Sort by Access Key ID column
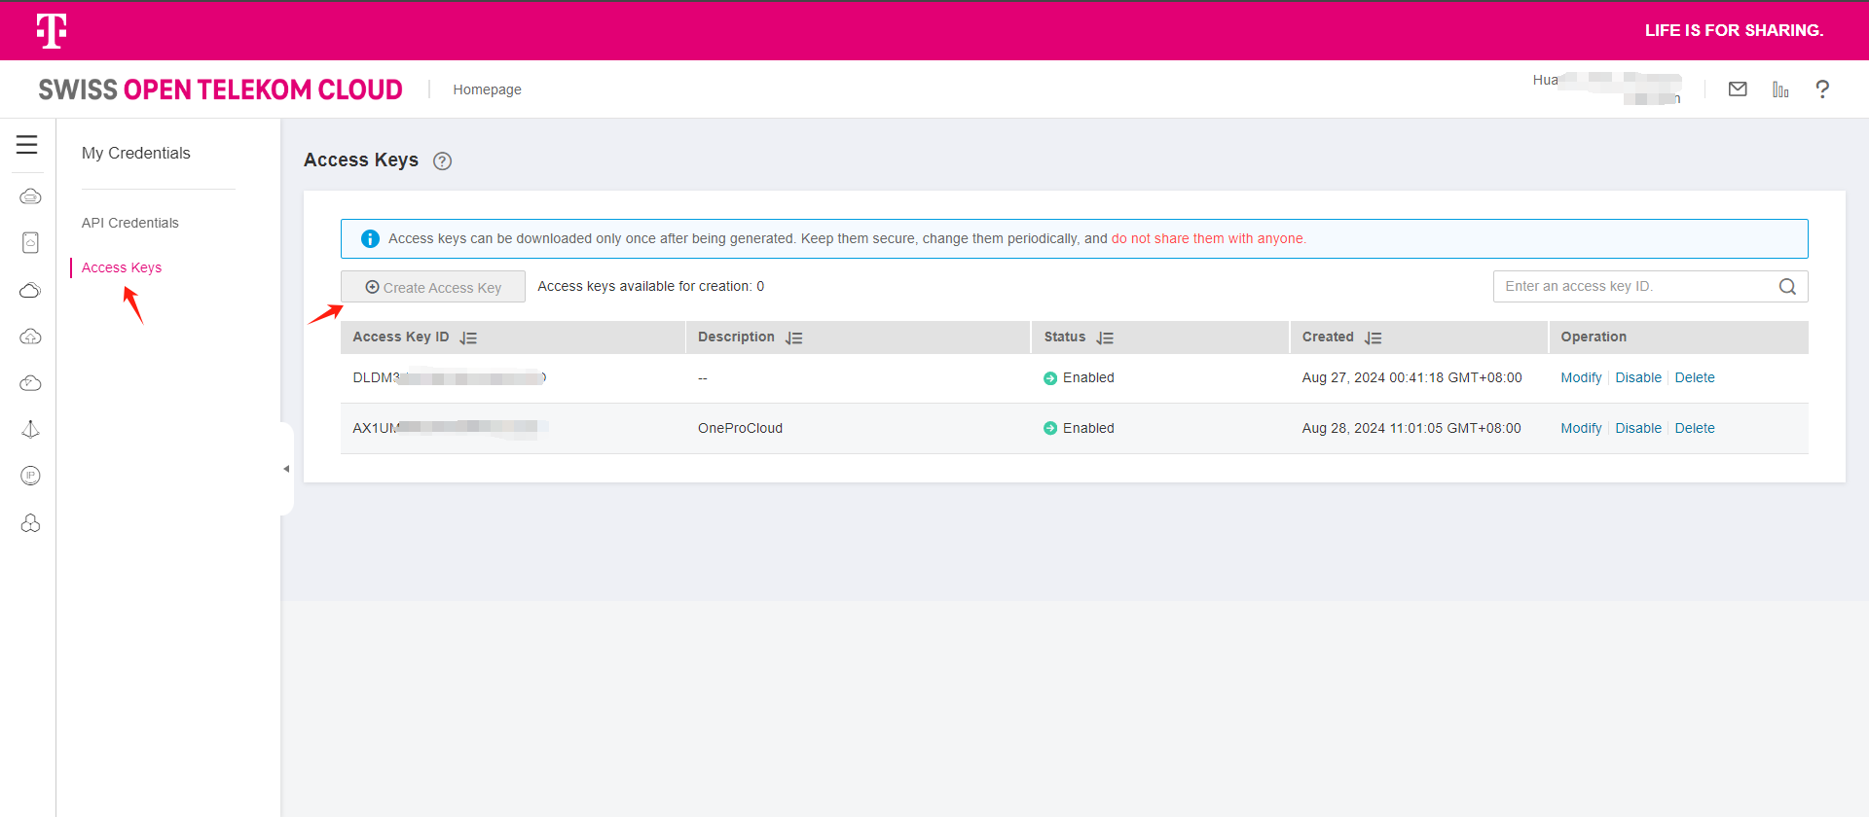1869x817 pixels. [x=468, y=338]
